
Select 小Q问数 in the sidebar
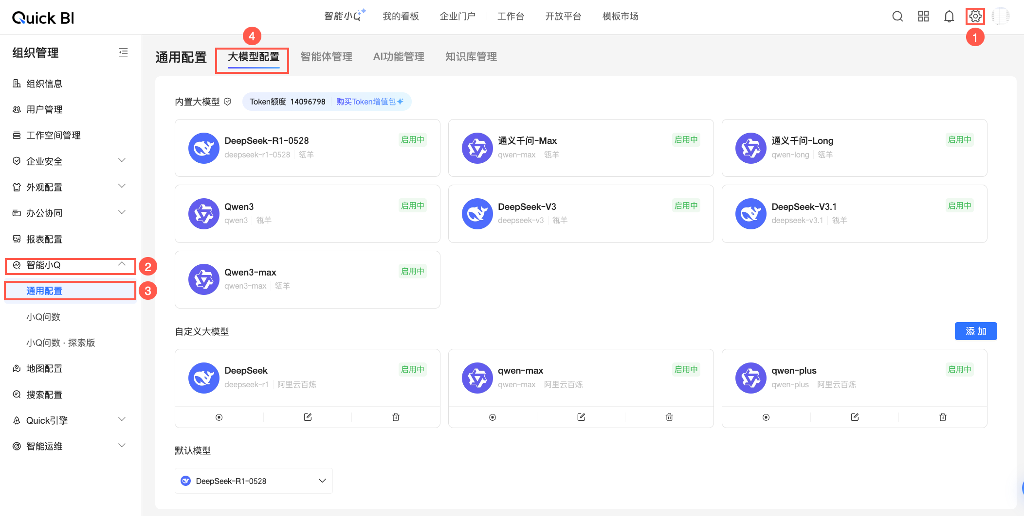[x=43, y=317]
